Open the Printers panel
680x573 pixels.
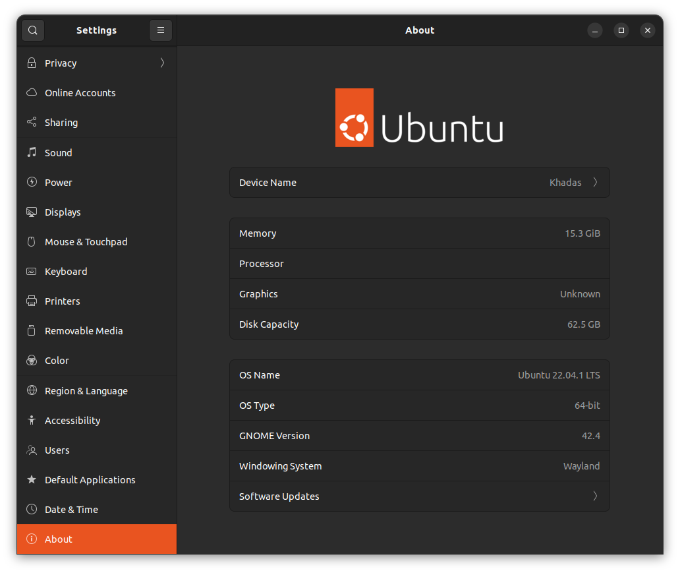point(97,301)
